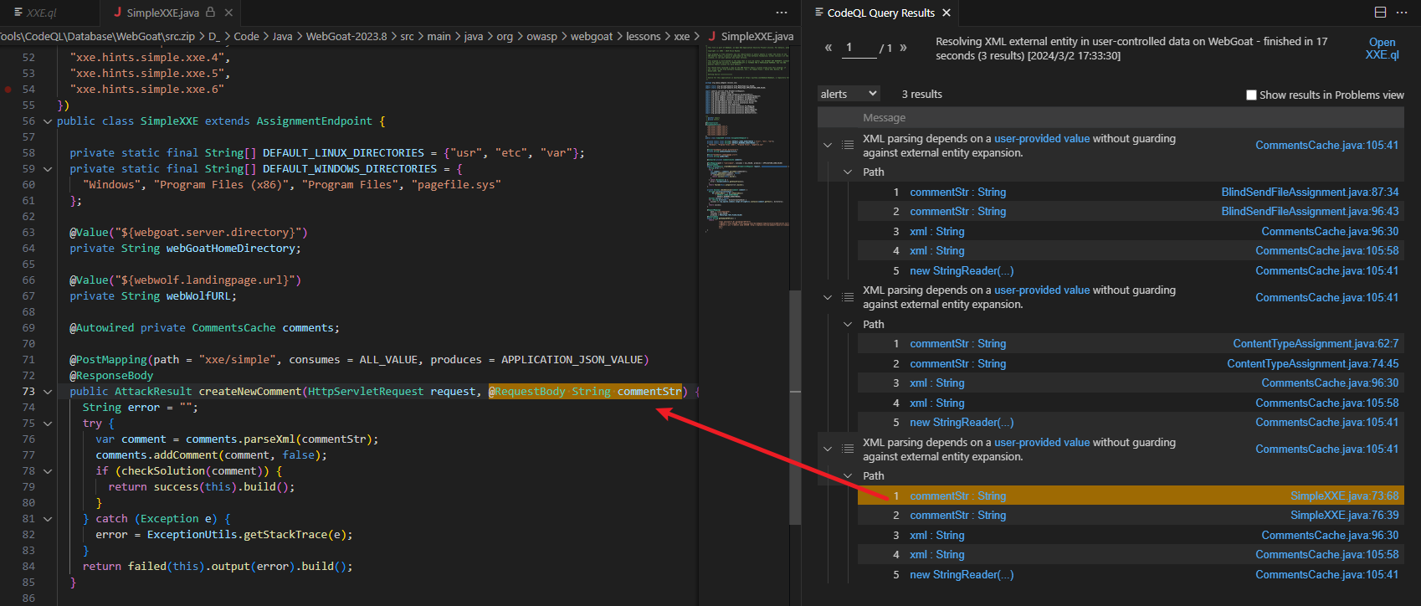
Task: Open SimpleXXE.java:73:68 location link
Action: (1344, 496)
